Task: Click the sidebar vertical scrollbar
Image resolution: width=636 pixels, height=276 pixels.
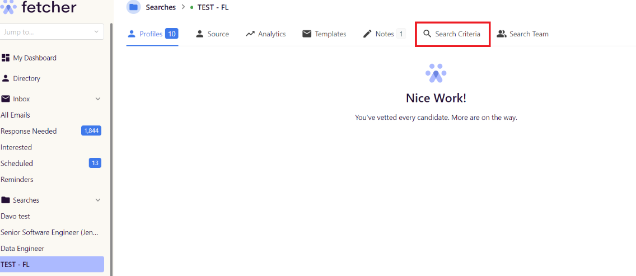Action: (x=111, y=150)
